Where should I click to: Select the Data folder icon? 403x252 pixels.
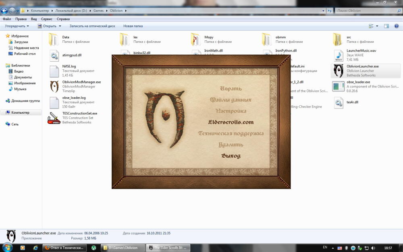coord(54,40)
